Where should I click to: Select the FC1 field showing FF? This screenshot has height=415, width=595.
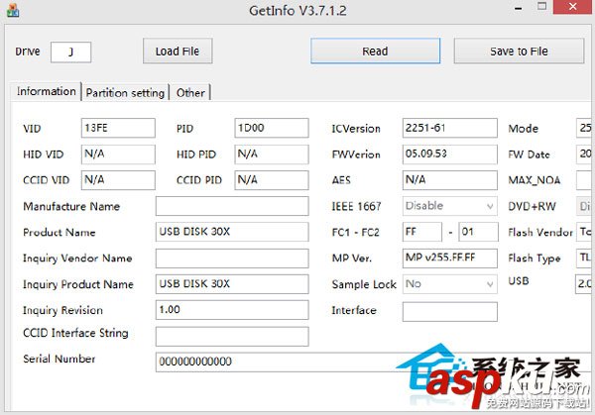coord(422,232)
